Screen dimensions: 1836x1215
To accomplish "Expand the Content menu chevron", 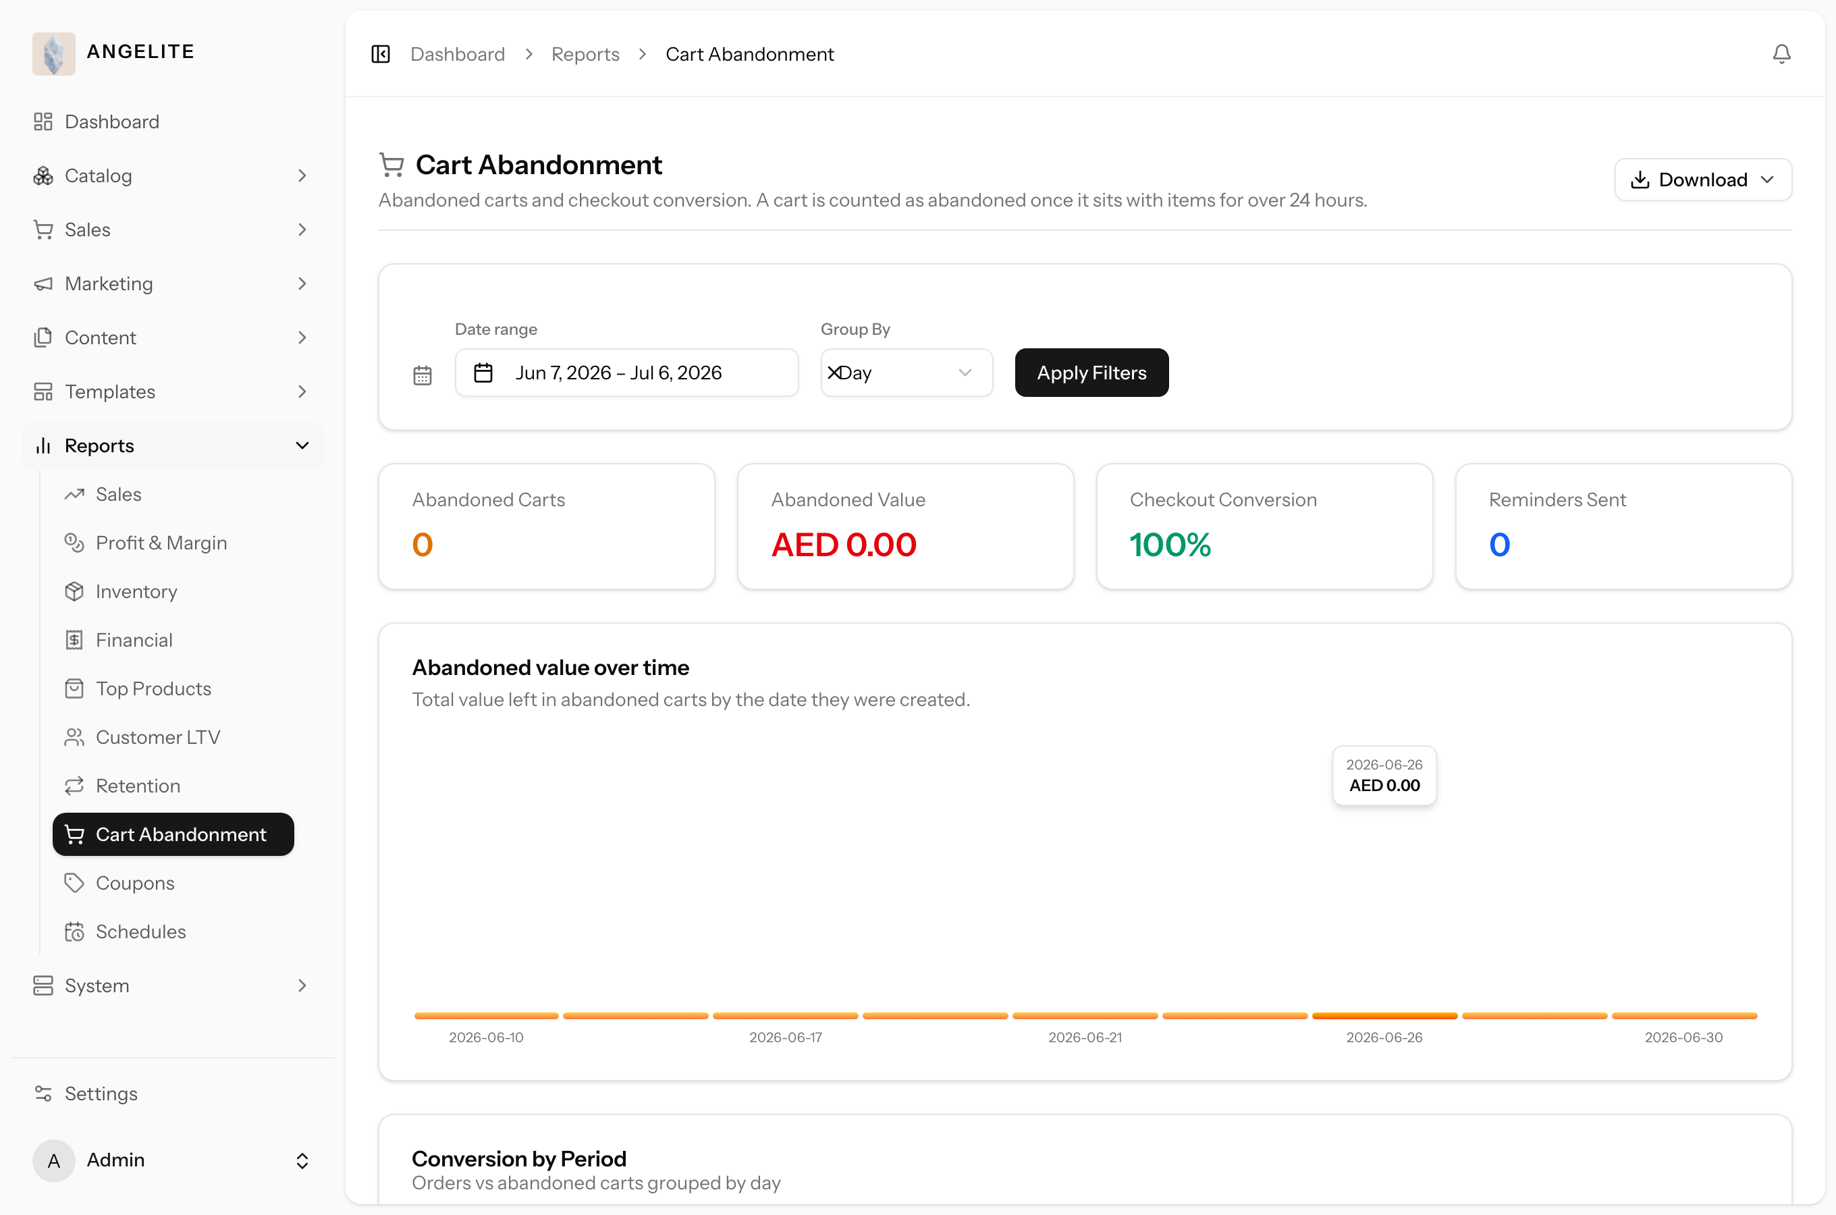I will [302, 338].
